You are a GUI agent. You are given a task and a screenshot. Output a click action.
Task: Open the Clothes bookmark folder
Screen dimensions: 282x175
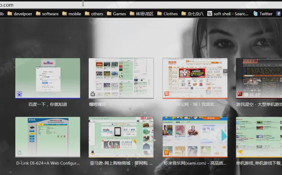167,14
